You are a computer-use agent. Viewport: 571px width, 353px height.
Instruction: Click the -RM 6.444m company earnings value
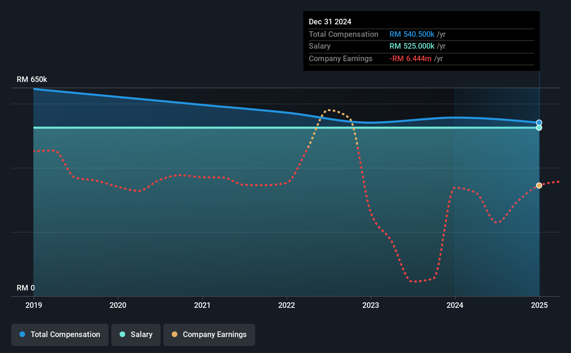pos(410,58)
